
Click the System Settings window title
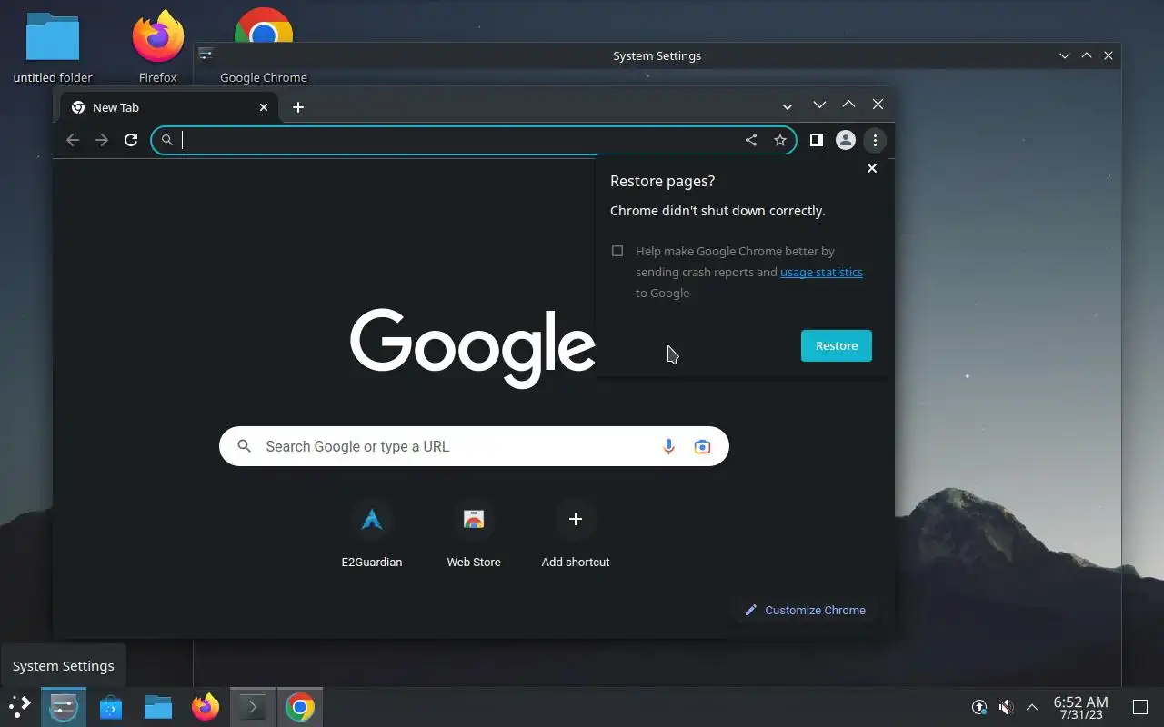(x=657, y=55)
